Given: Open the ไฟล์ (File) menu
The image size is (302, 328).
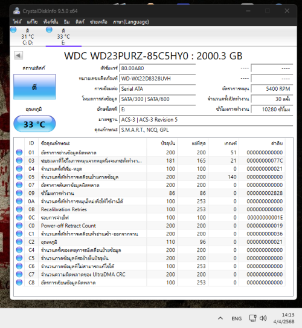Looking at the screenshot, I should point(17,22).
